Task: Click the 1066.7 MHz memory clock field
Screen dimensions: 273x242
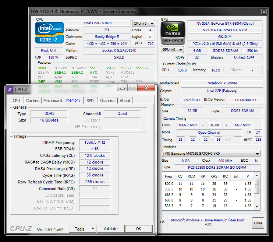Action: coord(188,125)
